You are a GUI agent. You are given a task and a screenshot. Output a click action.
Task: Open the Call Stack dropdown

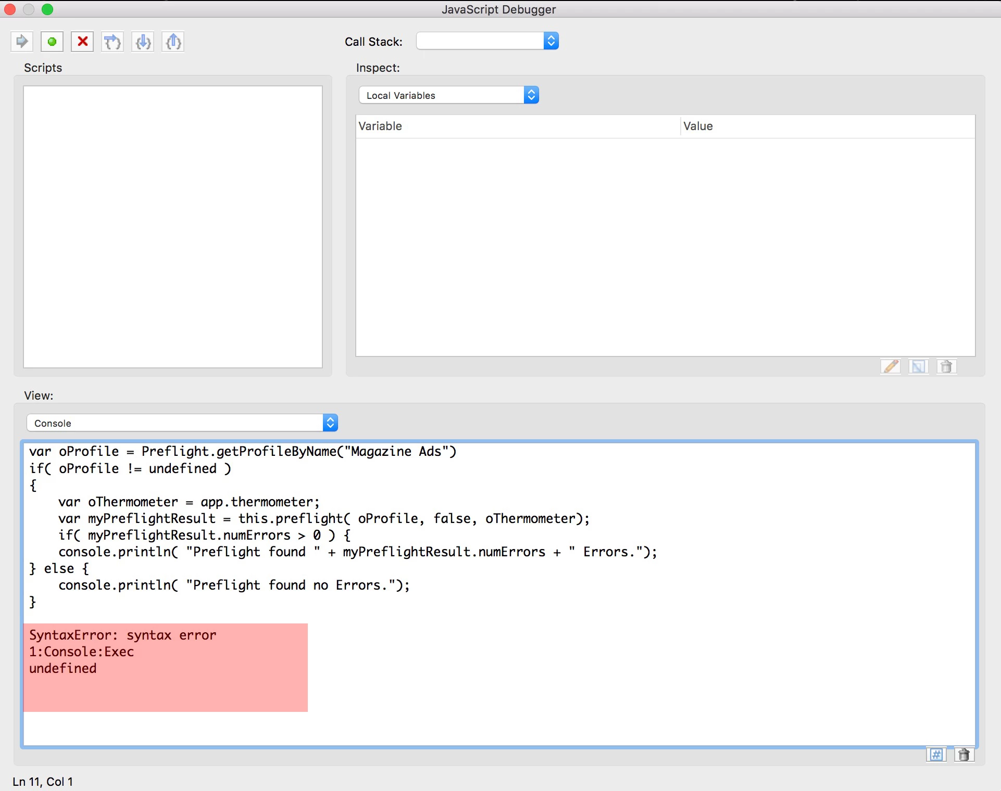point(487,41)
